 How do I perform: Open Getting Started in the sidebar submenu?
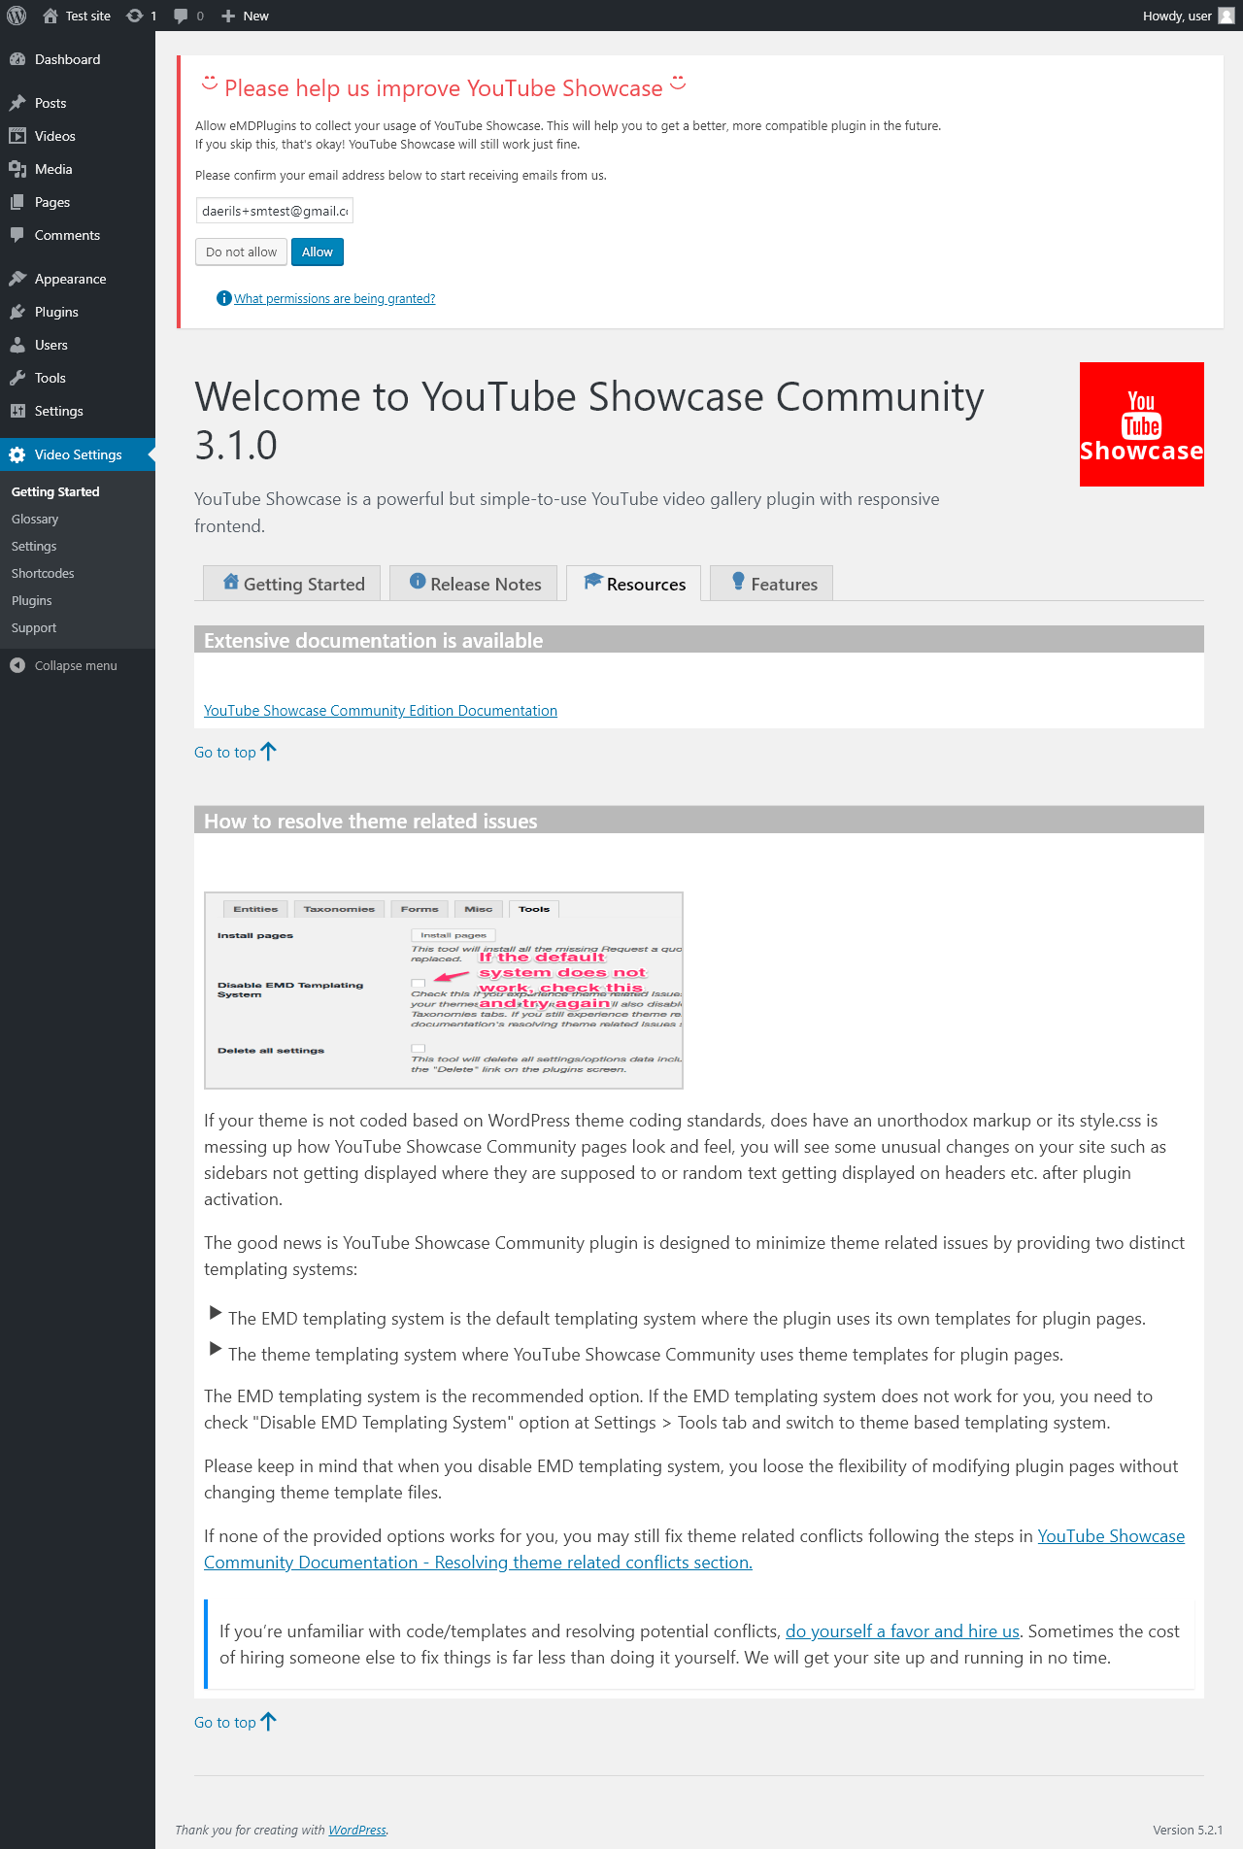click(55, 492)
